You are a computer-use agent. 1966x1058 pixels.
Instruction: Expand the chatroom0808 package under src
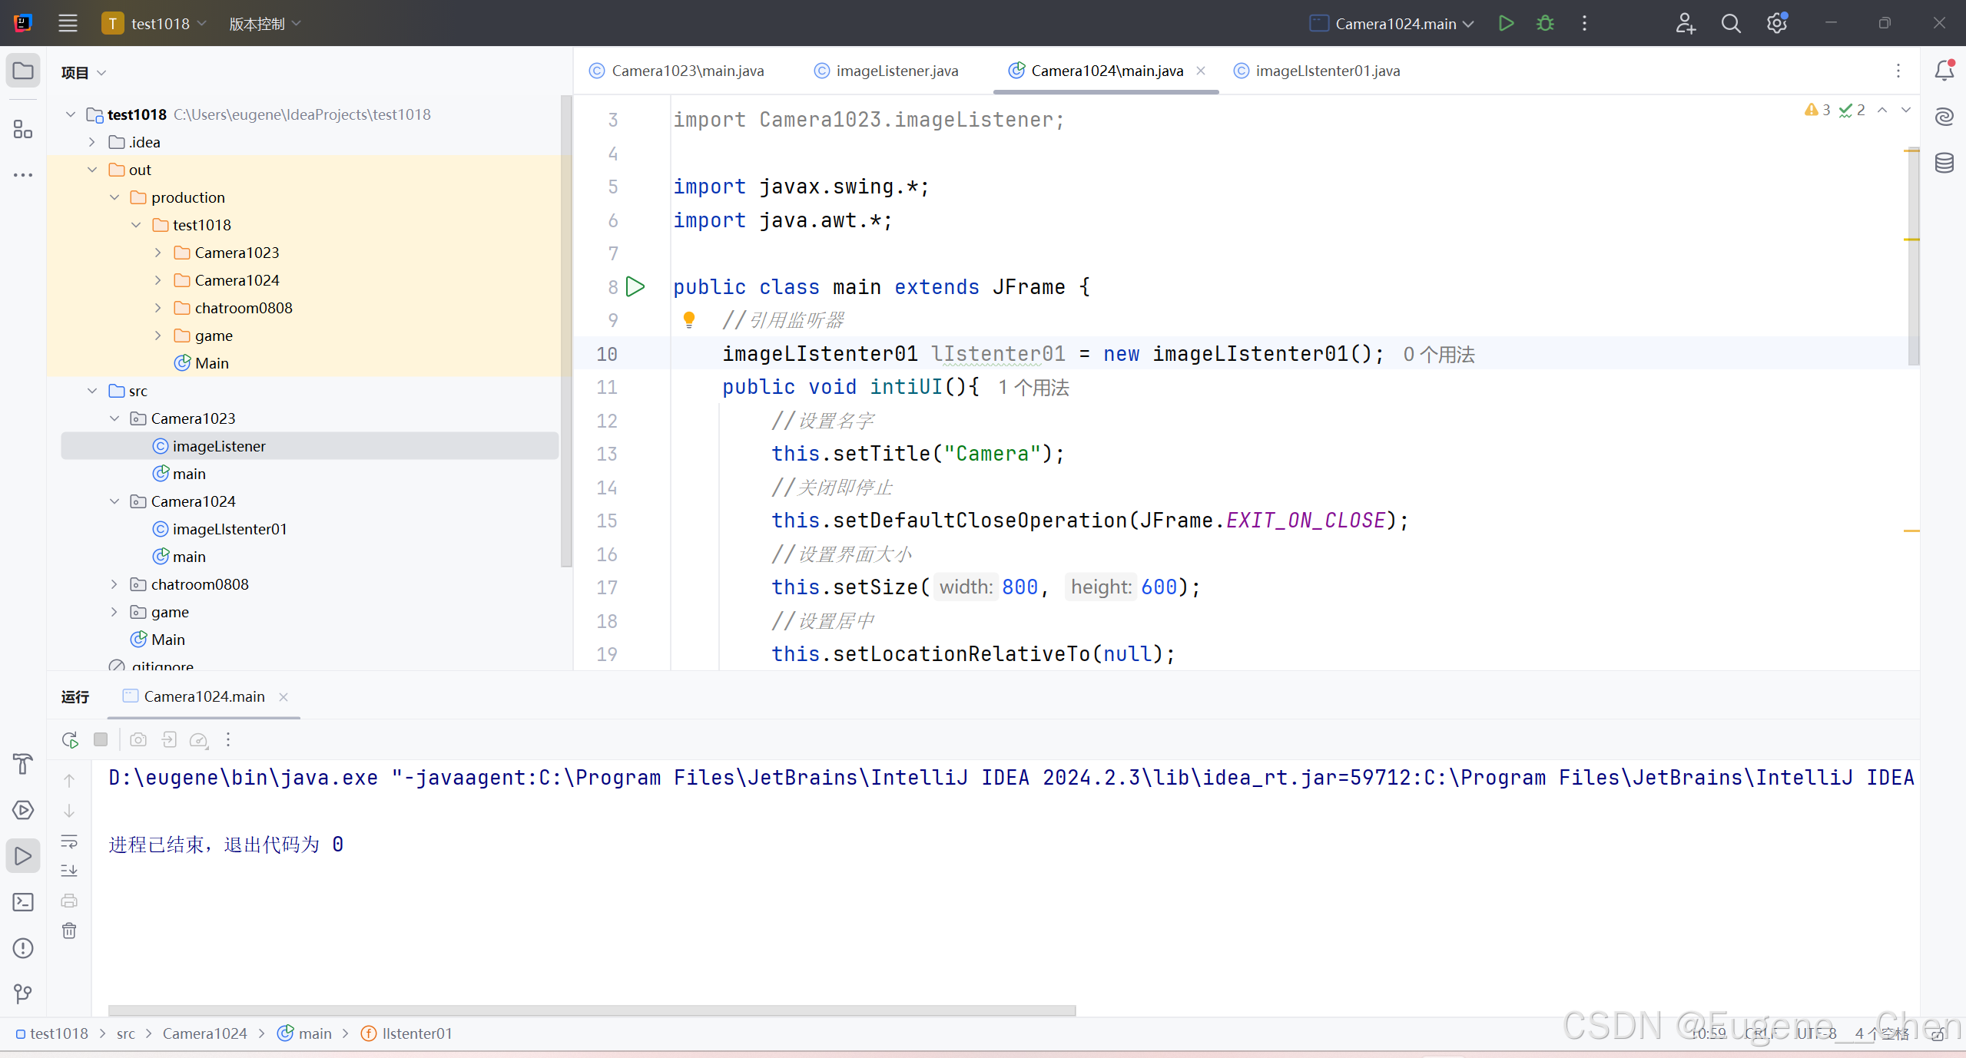[x=114, y=584]
